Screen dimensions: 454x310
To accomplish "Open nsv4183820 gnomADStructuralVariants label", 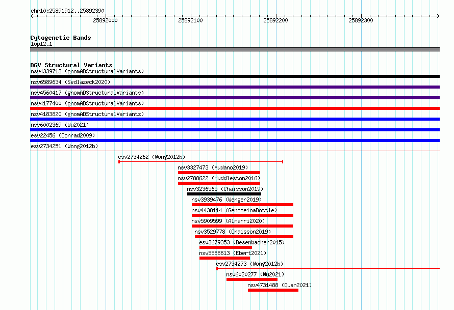I will (87, 114).
